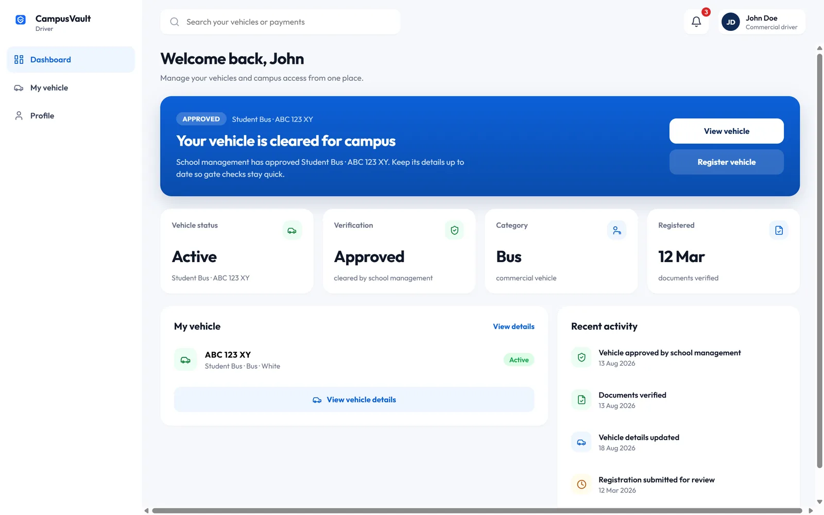Click the horizontal scrollbar thumb

point(477,511)
